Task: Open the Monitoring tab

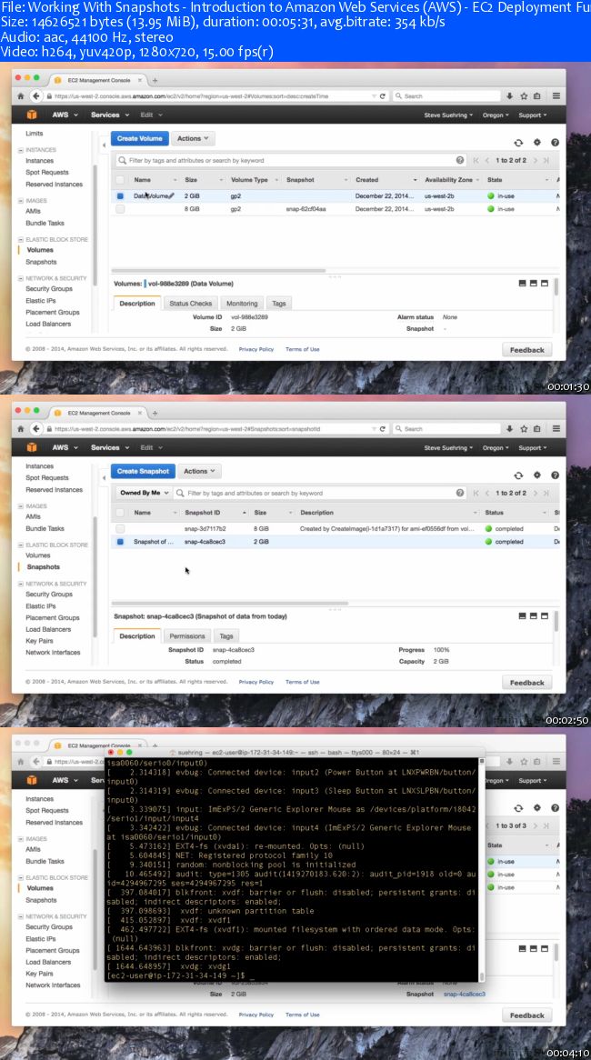Action: (242, 304)
